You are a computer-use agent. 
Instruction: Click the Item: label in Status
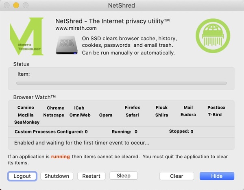click(x=24, y=74)
